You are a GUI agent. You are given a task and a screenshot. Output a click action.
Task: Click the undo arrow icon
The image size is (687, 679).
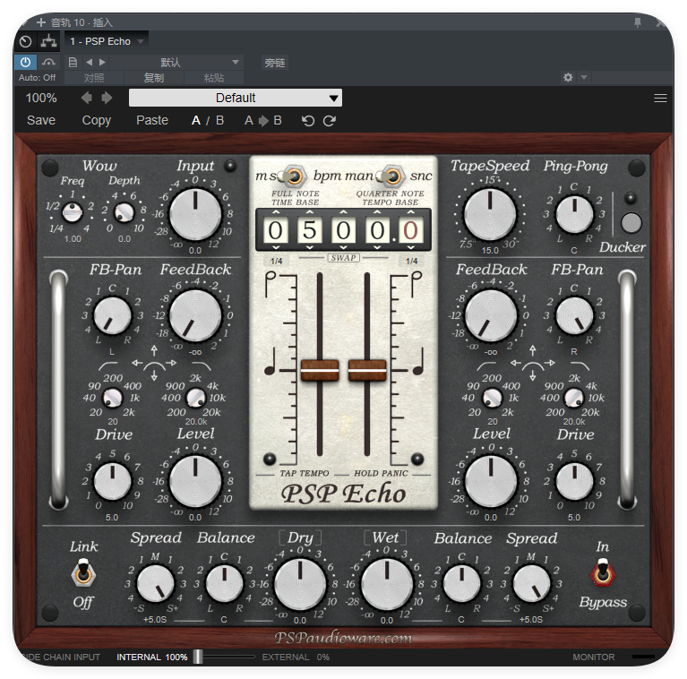click(308, 121)
